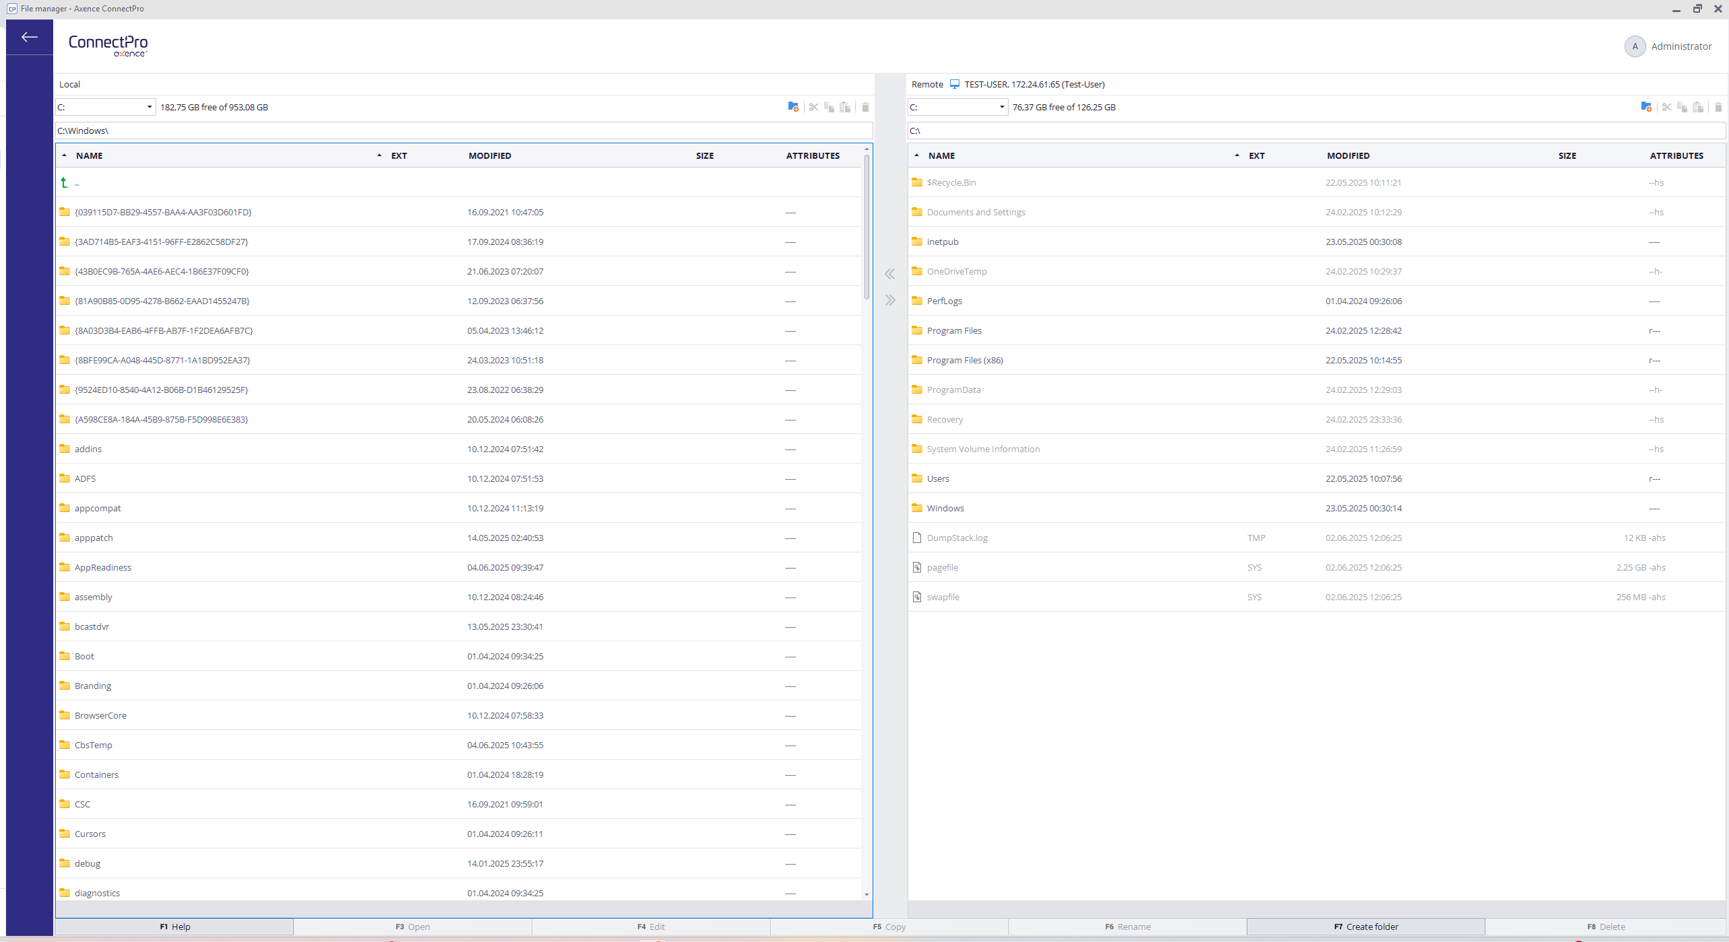Sort Local files by MODIFIED column
Viewport: 1729px width, 942px height.
click(489, 155)
